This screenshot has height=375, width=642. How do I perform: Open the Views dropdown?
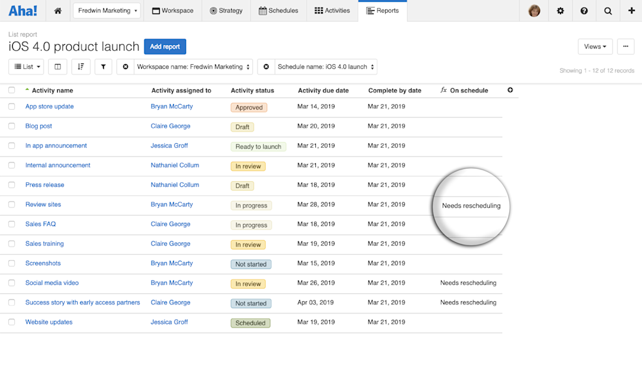pyautogui.click(x=595, y=46)
